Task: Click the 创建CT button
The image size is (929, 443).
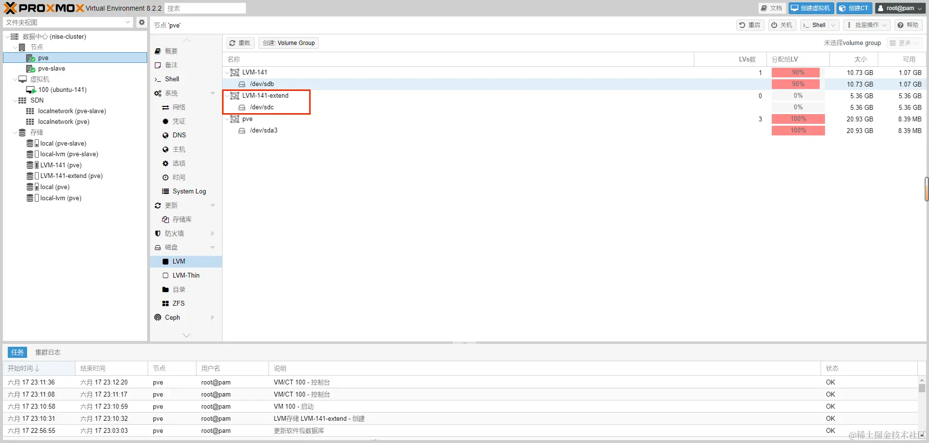Action: pyautogui.click(x=854, y=8)
